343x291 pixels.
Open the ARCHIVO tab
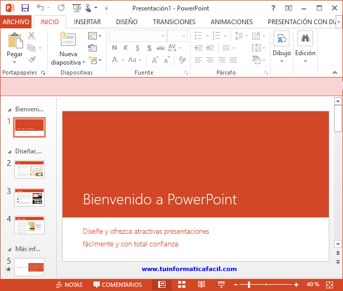click(16, 22)
